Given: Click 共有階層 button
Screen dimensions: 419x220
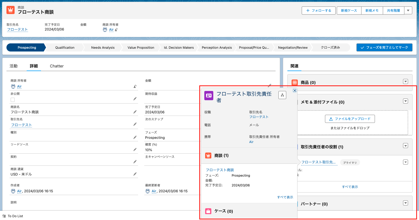Looking at the screenshot, I should (x=393, y=10).
